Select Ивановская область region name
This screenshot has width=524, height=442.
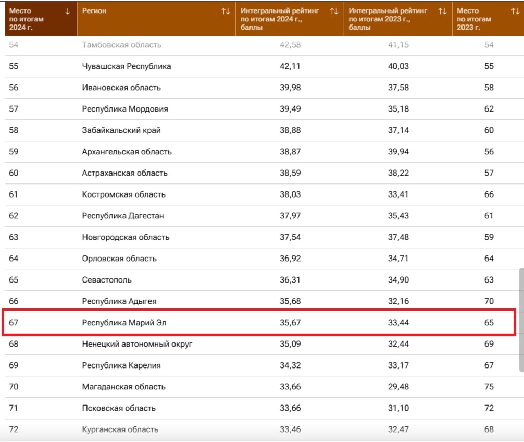121,88
